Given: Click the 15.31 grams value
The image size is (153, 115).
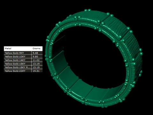Looking at the screenshot, I should click(36, 71).
